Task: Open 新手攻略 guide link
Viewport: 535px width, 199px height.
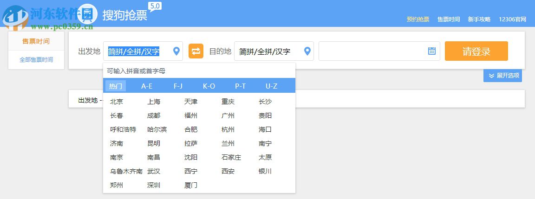Action: click(x=479, y=19)
